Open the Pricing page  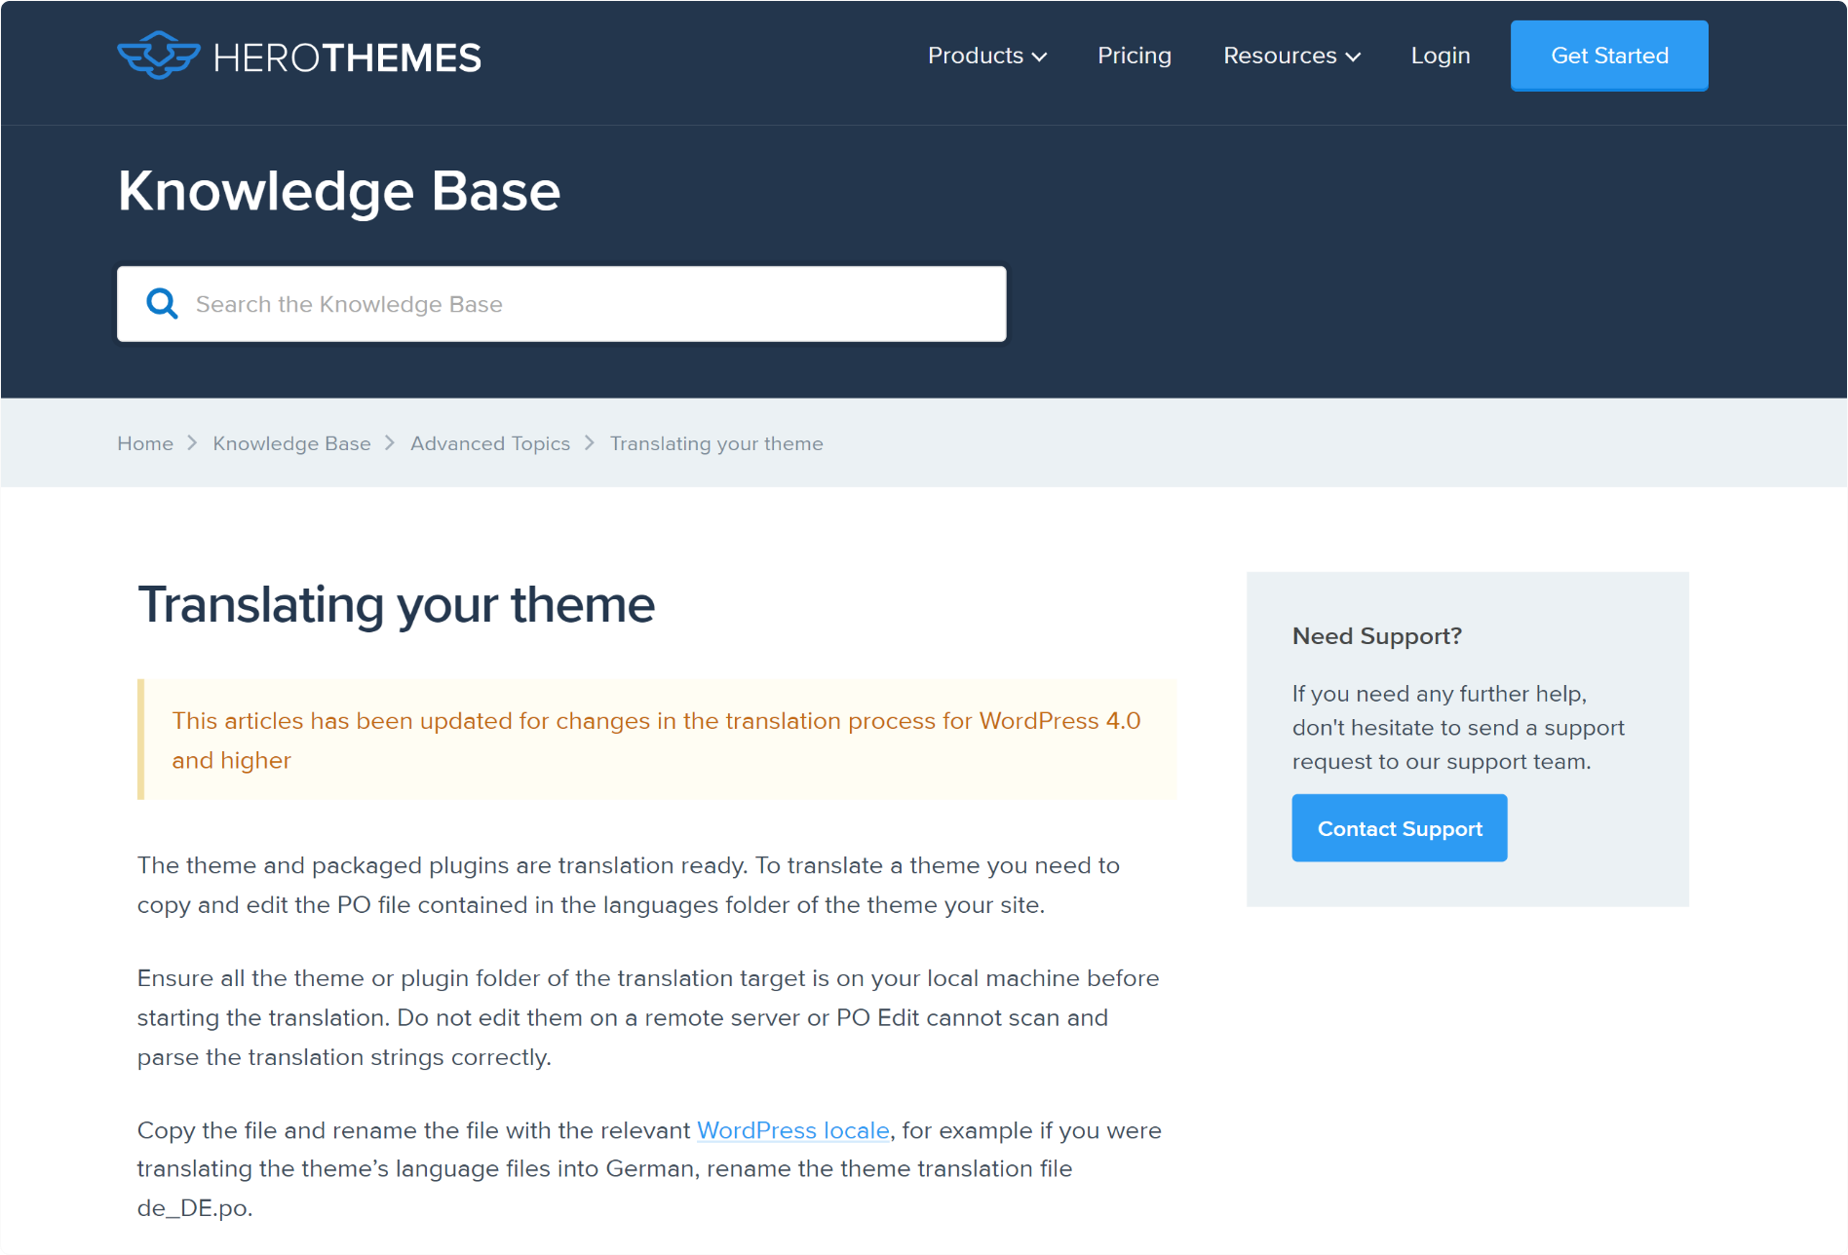pos(1135,57)
